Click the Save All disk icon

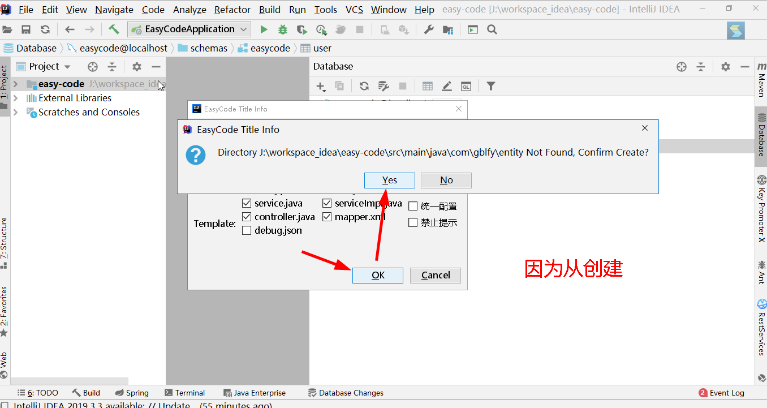click(26, 29)
